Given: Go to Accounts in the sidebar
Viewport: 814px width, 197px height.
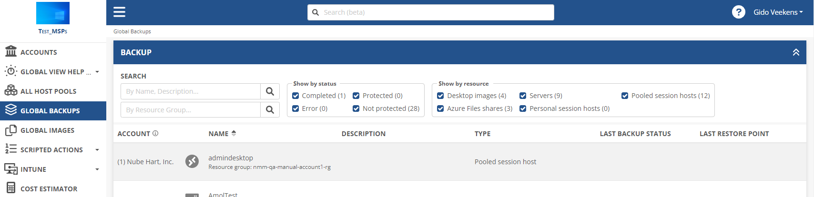Looking at the screenshot, I should (x=39, y=52).
